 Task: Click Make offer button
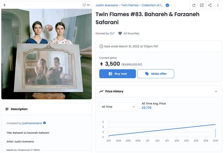pyautogui.click(x=156, y=74)
